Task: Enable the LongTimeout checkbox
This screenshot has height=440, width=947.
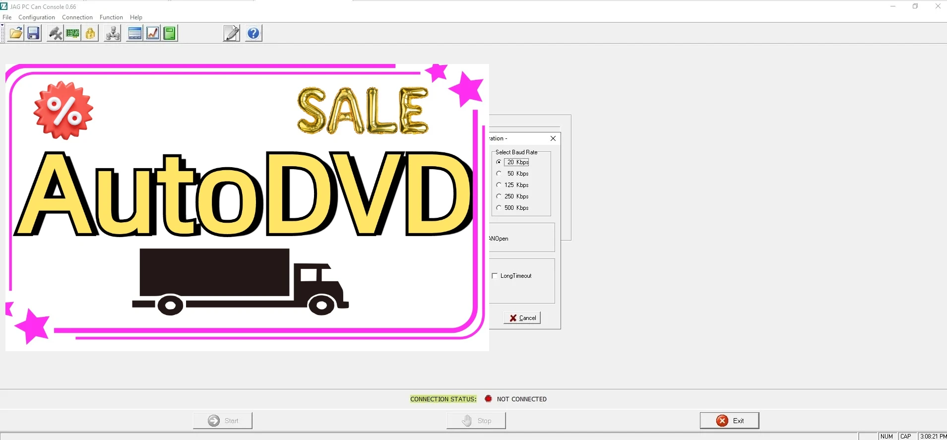Action: pyautogui.click(x=495, y=276)
